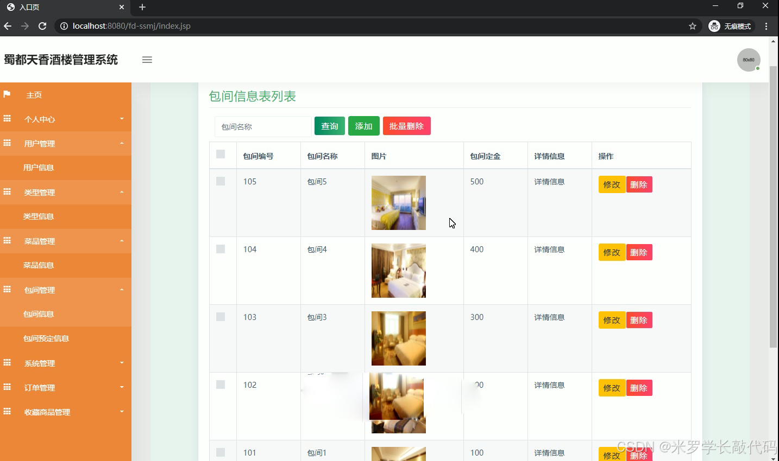This screenshot has height=461, width=779.
Task: Click 修改 for room 103
Action: click(612, 320)
